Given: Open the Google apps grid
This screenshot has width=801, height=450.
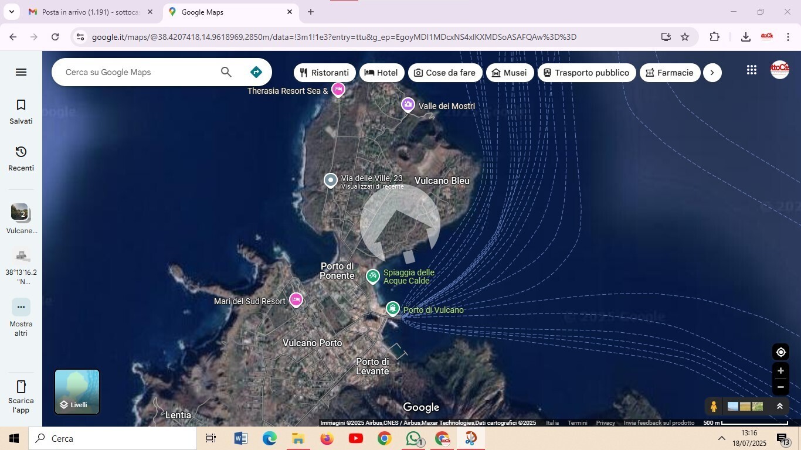Looking at the screenshot, I should (x=752, y=70).
